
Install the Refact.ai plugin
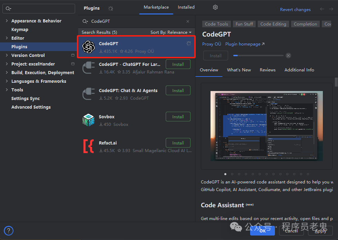tap(178, 143)
